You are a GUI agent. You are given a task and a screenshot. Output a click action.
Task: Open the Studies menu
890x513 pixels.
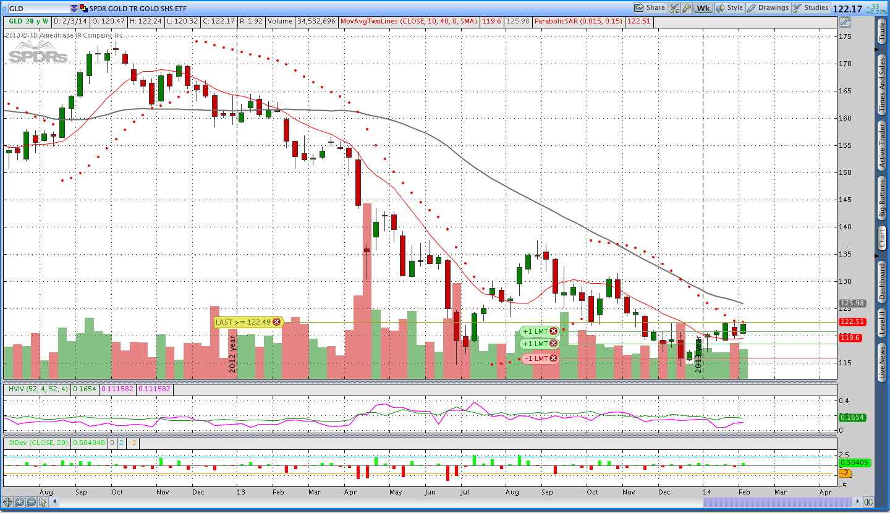tap(812, 8)
